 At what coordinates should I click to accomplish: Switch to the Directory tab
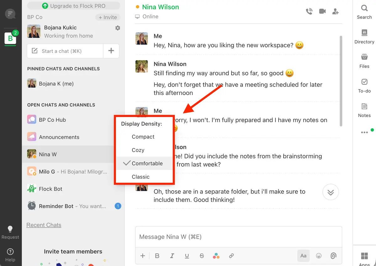(364, 35)
